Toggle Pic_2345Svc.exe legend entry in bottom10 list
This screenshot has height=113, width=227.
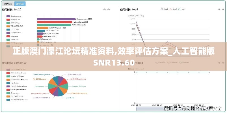pyautogui.click(x=15, y=96)
